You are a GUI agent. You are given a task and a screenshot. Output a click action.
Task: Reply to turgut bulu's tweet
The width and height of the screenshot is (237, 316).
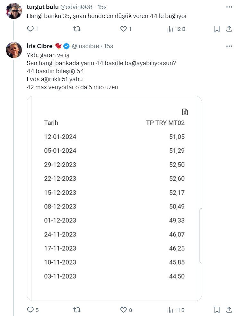[x=31, y=29]
